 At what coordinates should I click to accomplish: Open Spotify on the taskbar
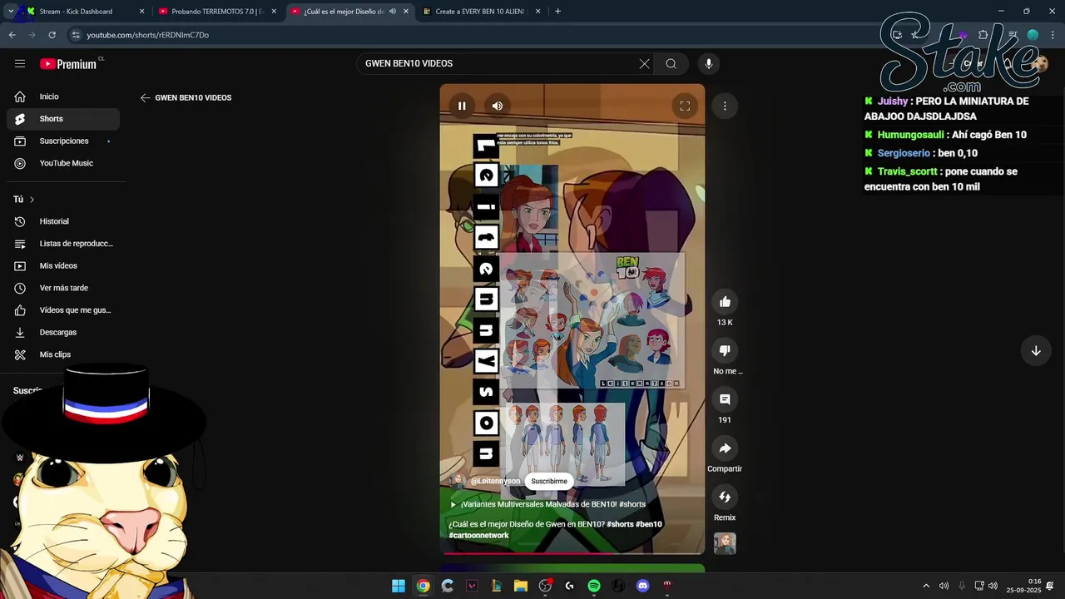pyautogui.click(x=594, y=586)
